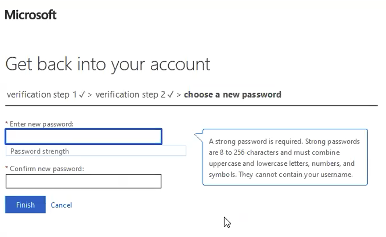
Task: Click the Enter new password label
Action: point(42,124)
